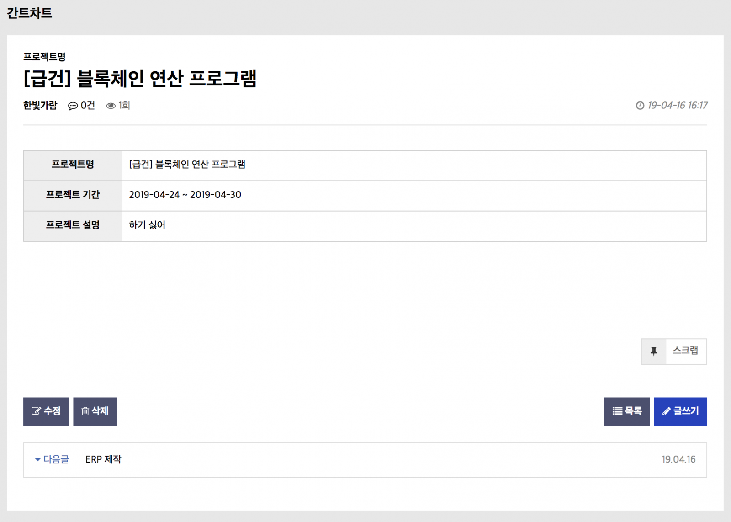Viewport: 731px width, 522px height.
Task: Click the 스크랩 label
Action: pyautogui.click(x=685, y=351)
